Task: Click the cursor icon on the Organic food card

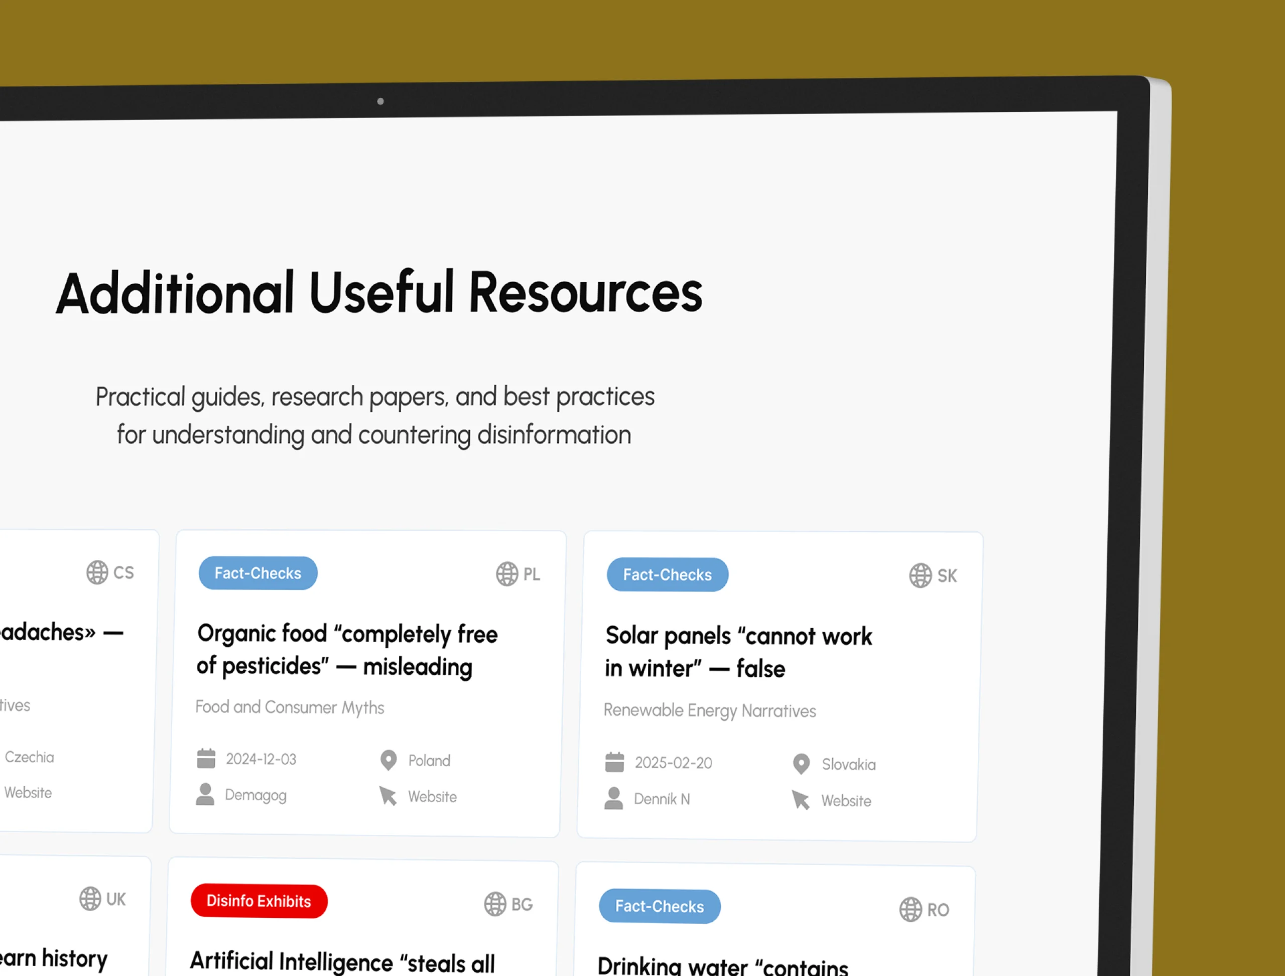Action: 388,795
